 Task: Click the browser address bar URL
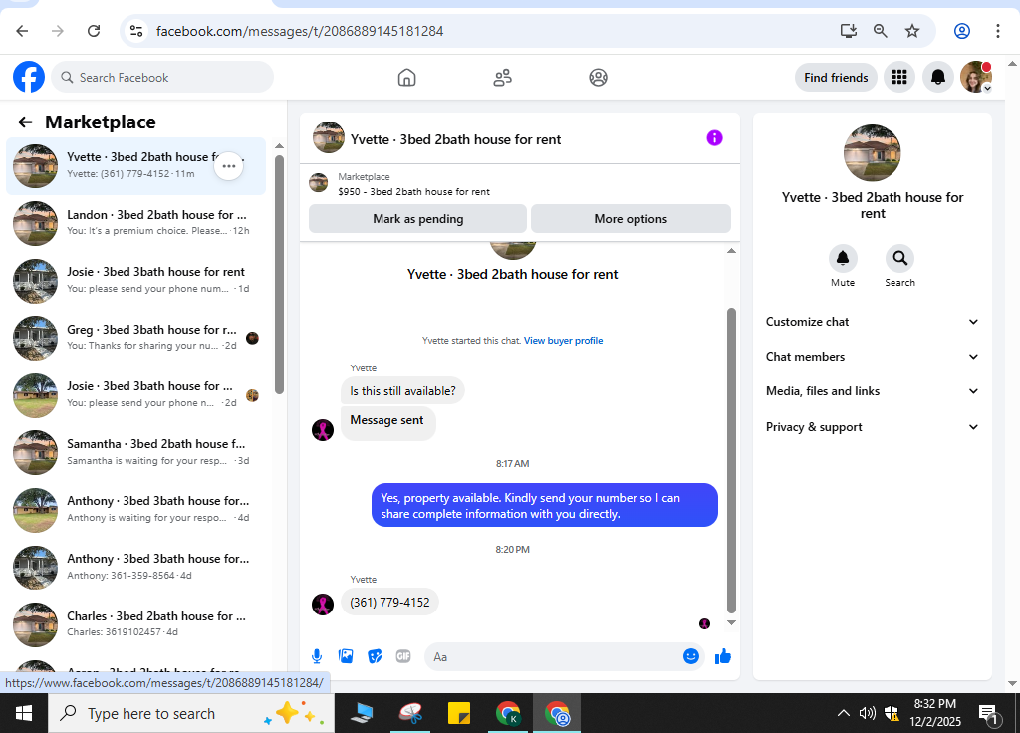point(300,31)
